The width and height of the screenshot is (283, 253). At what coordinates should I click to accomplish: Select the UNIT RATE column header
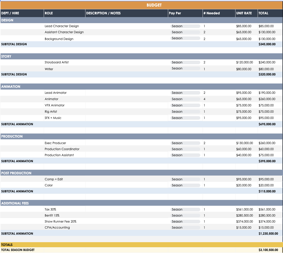[246, 13]
